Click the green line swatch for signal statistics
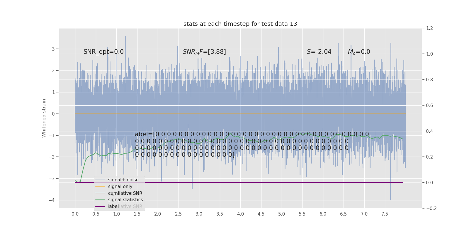 100,200
